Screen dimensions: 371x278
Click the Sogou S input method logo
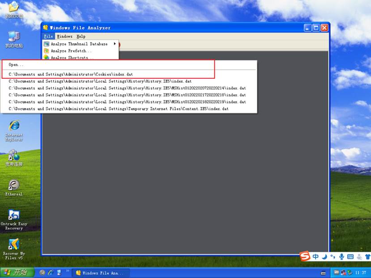coord(305,256)
